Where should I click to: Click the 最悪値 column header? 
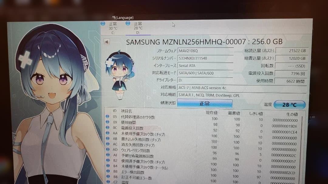(234, 113)
